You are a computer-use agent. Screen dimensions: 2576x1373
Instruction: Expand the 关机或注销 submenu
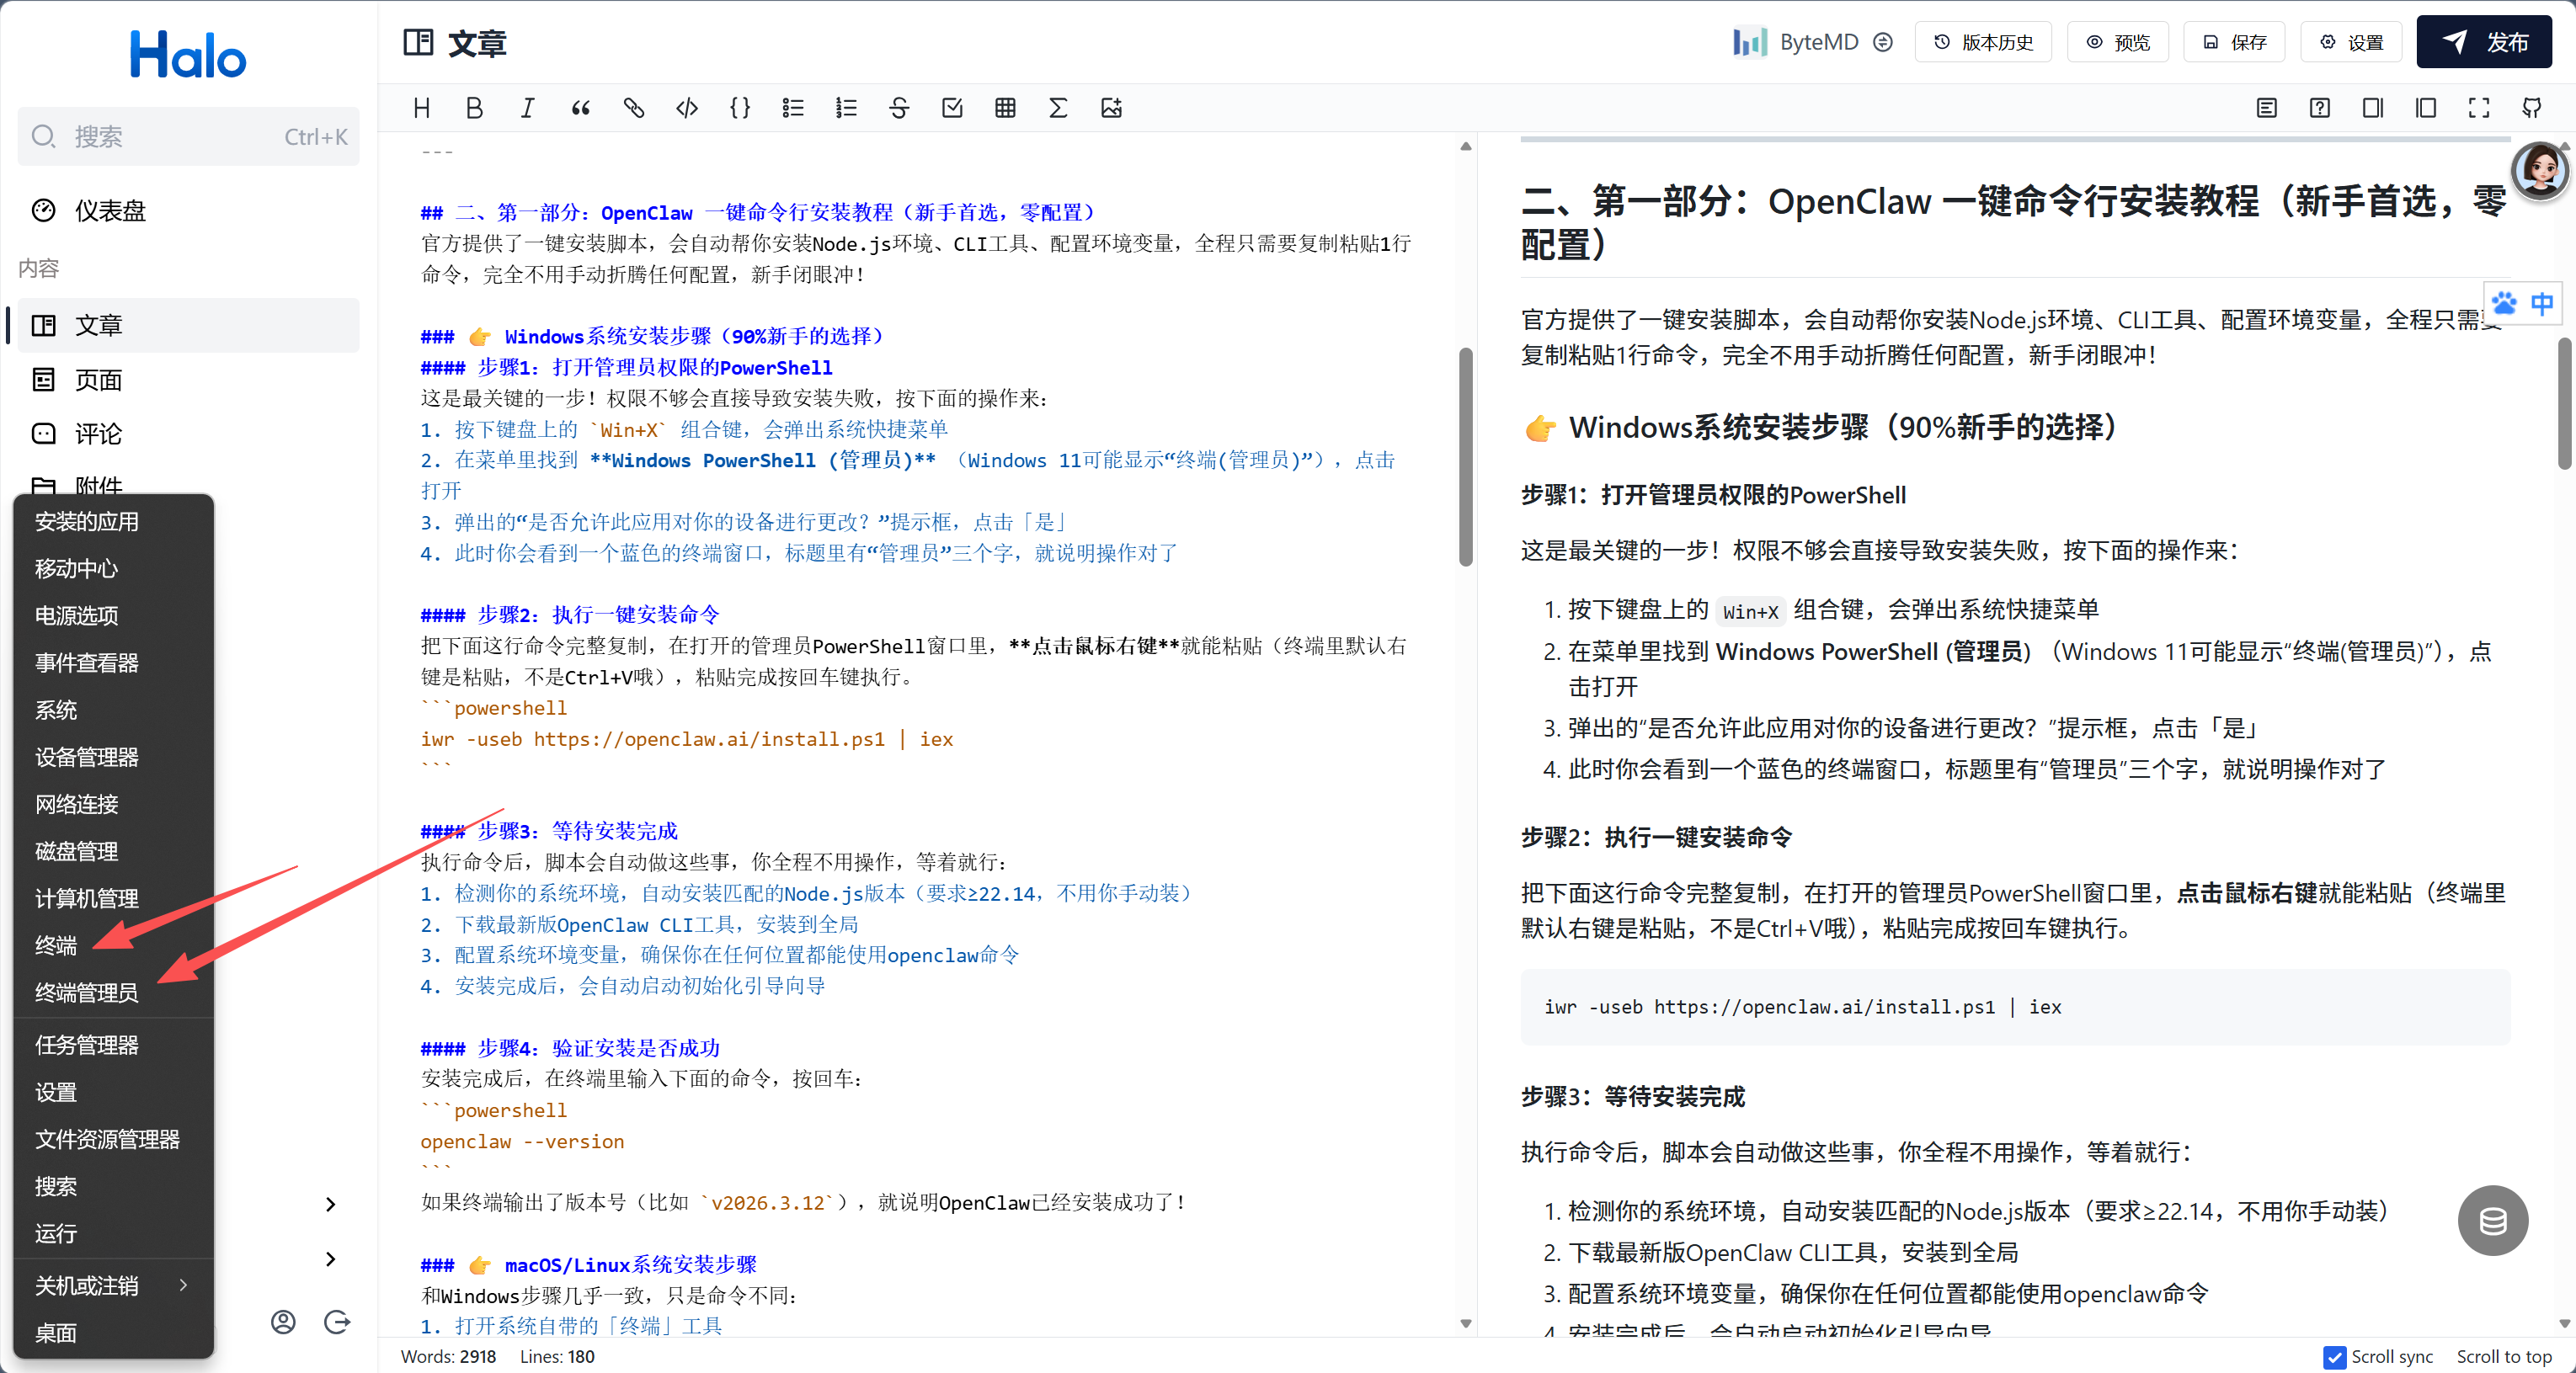113,1286
